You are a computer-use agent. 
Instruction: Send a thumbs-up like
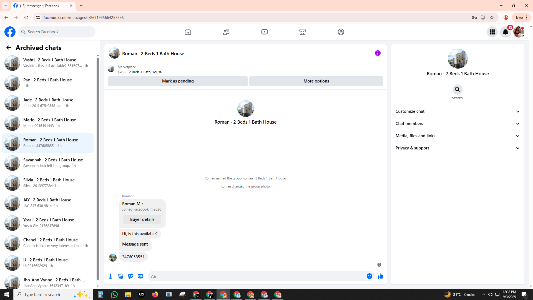pyautogui.click(x=381, y=276)
